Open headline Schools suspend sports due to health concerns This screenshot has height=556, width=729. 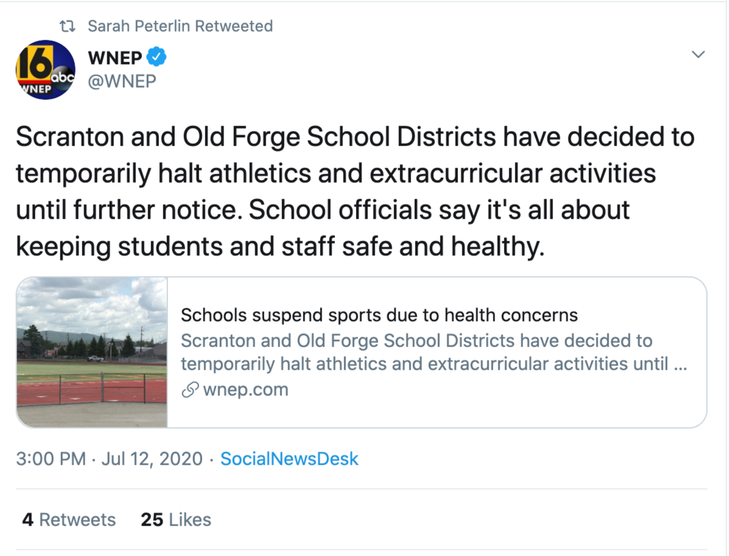(379, 315)
